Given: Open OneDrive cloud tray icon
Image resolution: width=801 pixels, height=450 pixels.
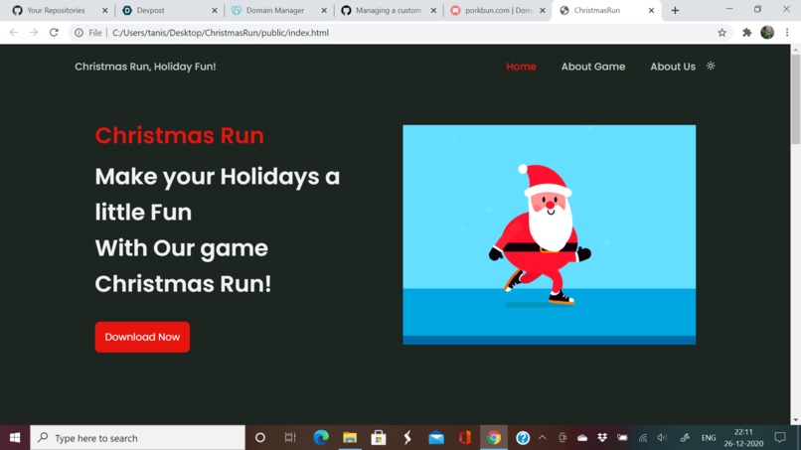Looking at the screenshot, I should (582, 438).
